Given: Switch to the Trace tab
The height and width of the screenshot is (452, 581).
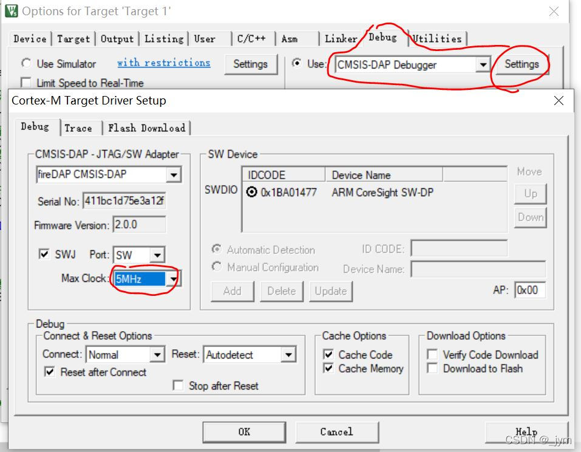Looking at the screenshot, I should (78, 128).
